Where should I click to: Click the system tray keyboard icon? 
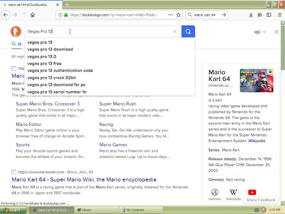(x=256, y=210)
